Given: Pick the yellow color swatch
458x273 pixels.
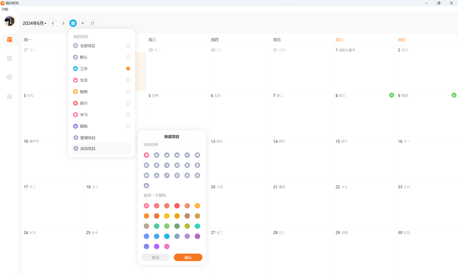Looking at the screenshot, I should point(167,216).
